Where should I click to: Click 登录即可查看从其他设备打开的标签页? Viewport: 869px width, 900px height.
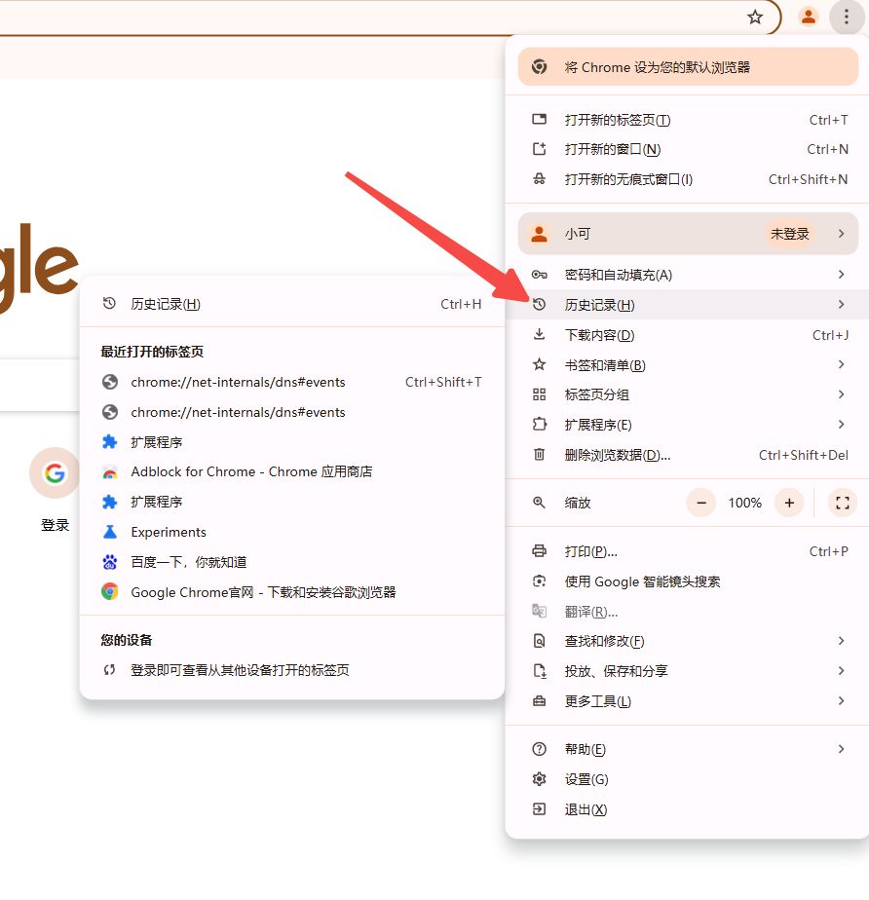click(292, 670)
